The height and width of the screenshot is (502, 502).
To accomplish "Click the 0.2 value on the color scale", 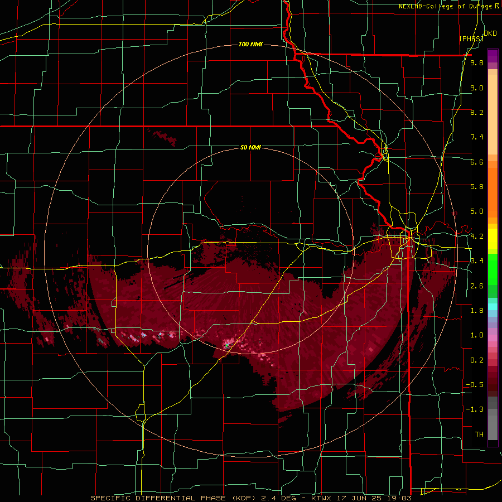I will (477, 360).
